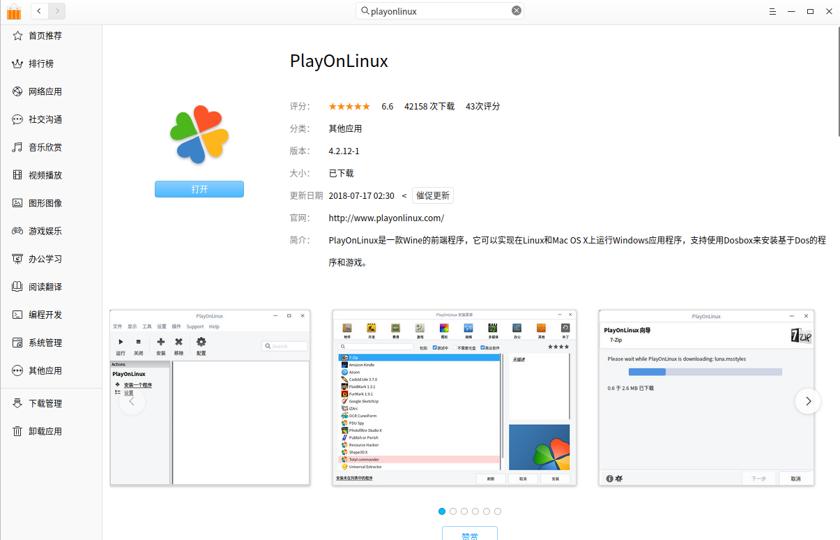
Task: Click the magnifier search icon
Action: pyautogui.click(x=365, y=10)
